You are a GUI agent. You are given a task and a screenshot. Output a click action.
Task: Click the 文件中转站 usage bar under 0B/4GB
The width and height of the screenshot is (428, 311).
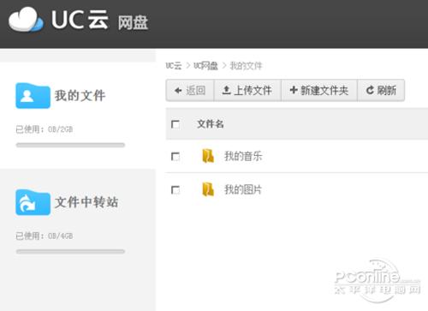tap(70, 251)
